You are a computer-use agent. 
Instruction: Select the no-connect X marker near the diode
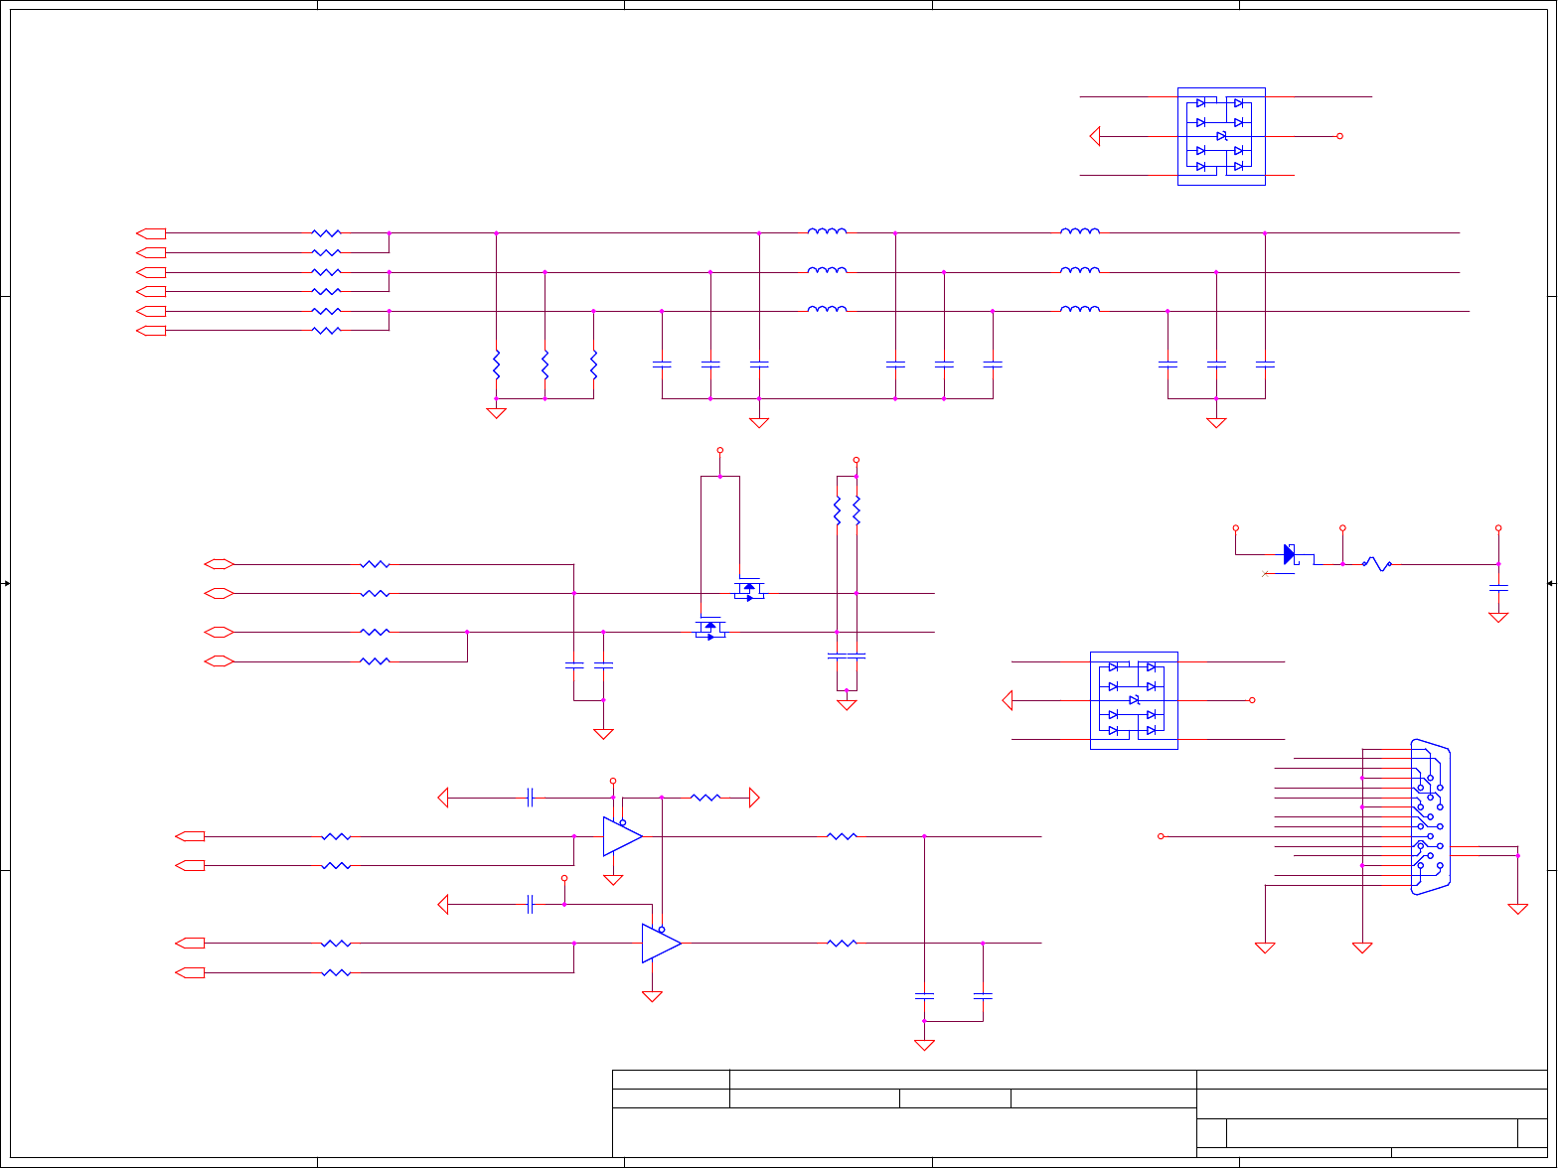1265,574
